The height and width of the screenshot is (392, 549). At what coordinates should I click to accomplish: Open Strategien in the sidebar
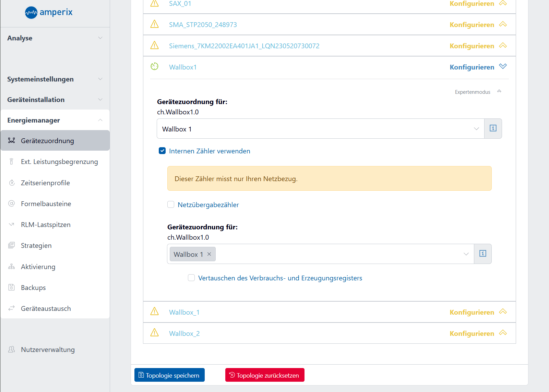pyautogui.click(x=36, y=245)
